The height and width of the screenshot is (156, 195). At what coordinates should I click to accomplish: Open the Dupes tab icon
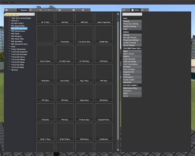click(74, 10)
